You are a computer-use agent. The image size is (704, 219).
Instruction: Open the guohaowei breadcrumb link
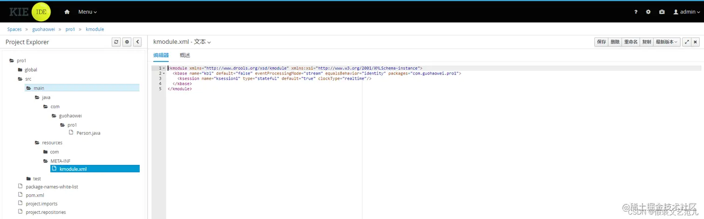tap(43, 29)
